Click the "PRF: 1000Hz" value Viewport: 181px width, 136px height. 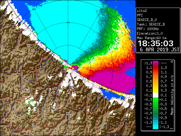coord(148,29)
